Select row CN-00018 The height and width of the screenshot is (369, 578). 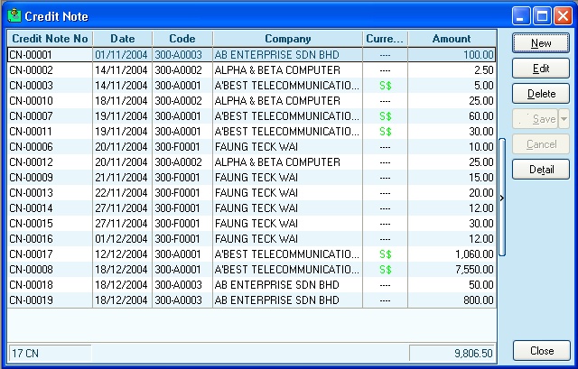pos(251,285)
